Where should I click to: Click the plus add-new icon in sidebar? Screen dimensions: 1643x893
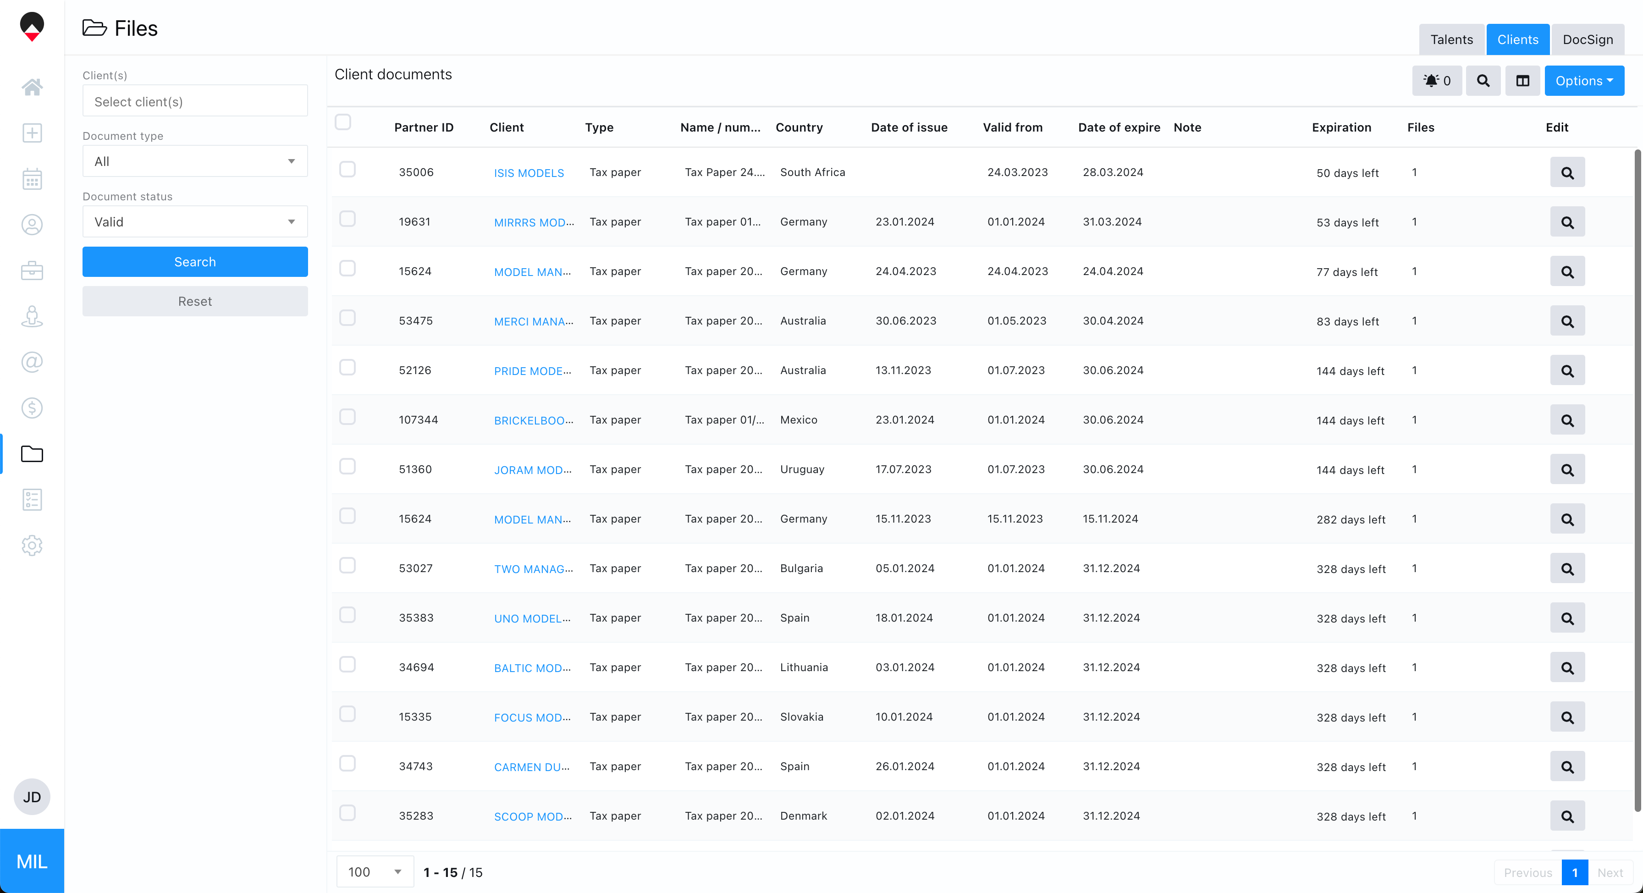click(x=32, y=132)
